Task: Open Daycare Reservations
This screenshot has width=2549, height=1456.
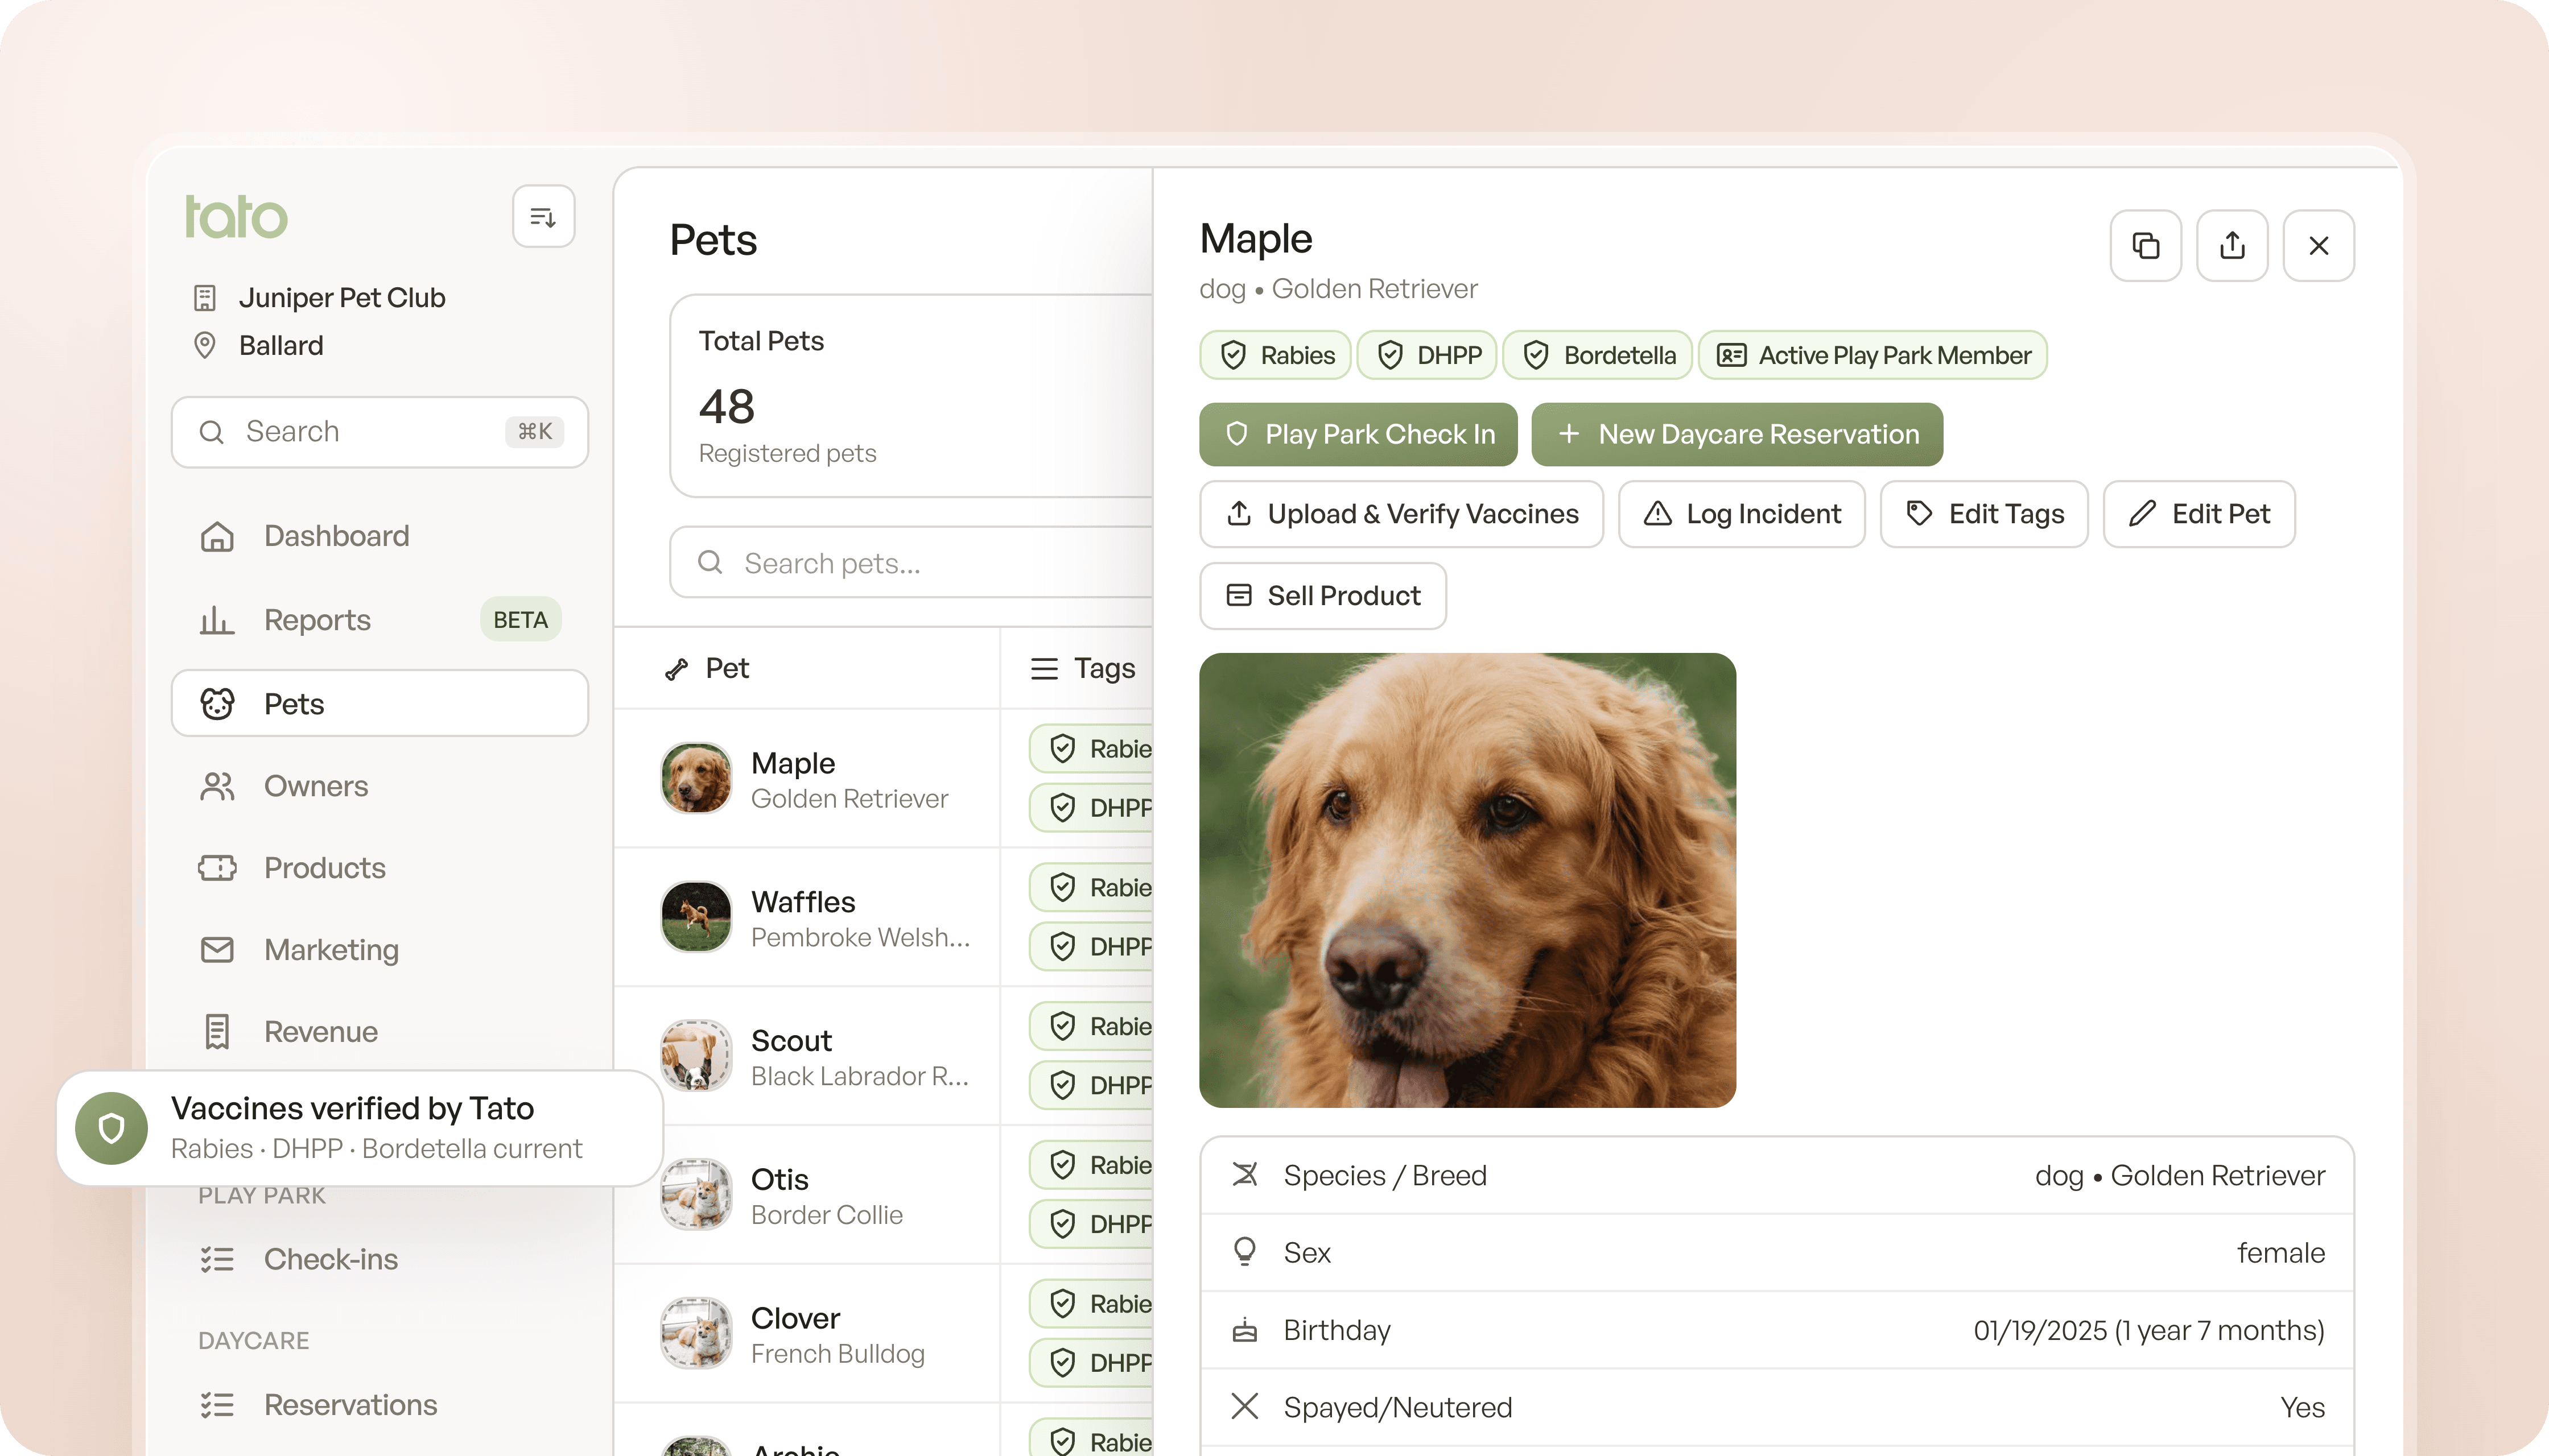Action: pos(379,1405)
